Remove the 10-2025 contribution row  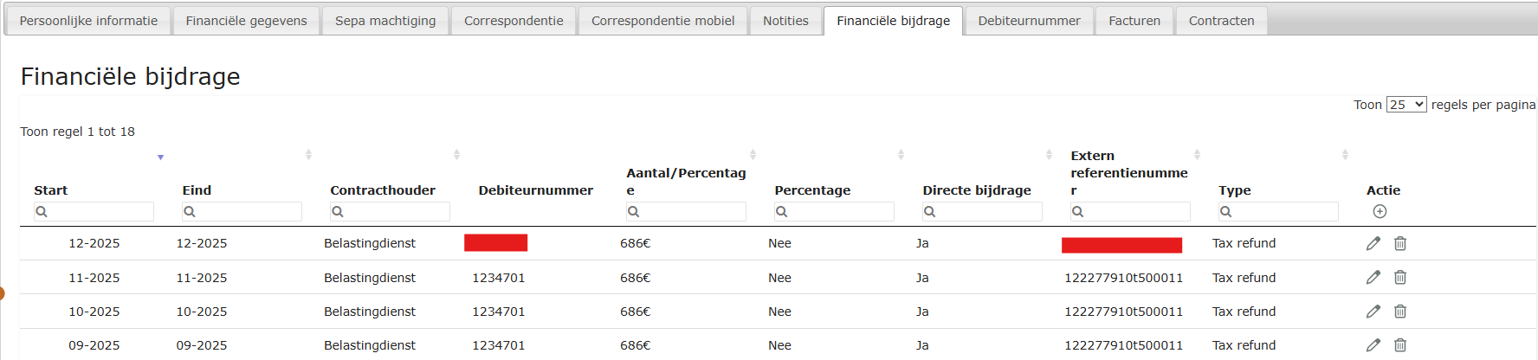1400,312
